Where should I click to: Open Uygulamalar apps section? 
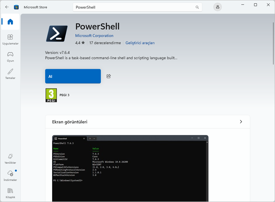(10, 39)
